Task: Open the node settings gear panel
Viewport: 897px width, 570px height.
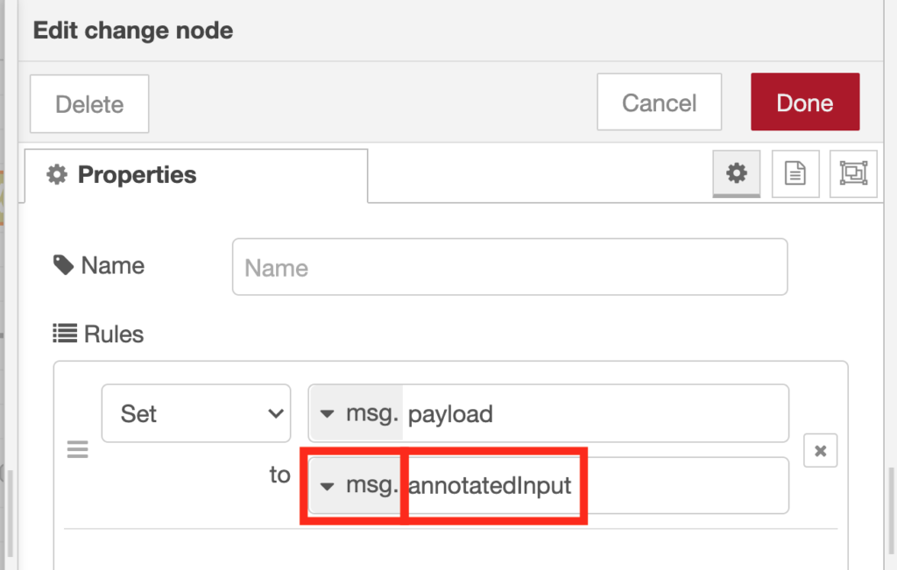Action: [736, 173]
